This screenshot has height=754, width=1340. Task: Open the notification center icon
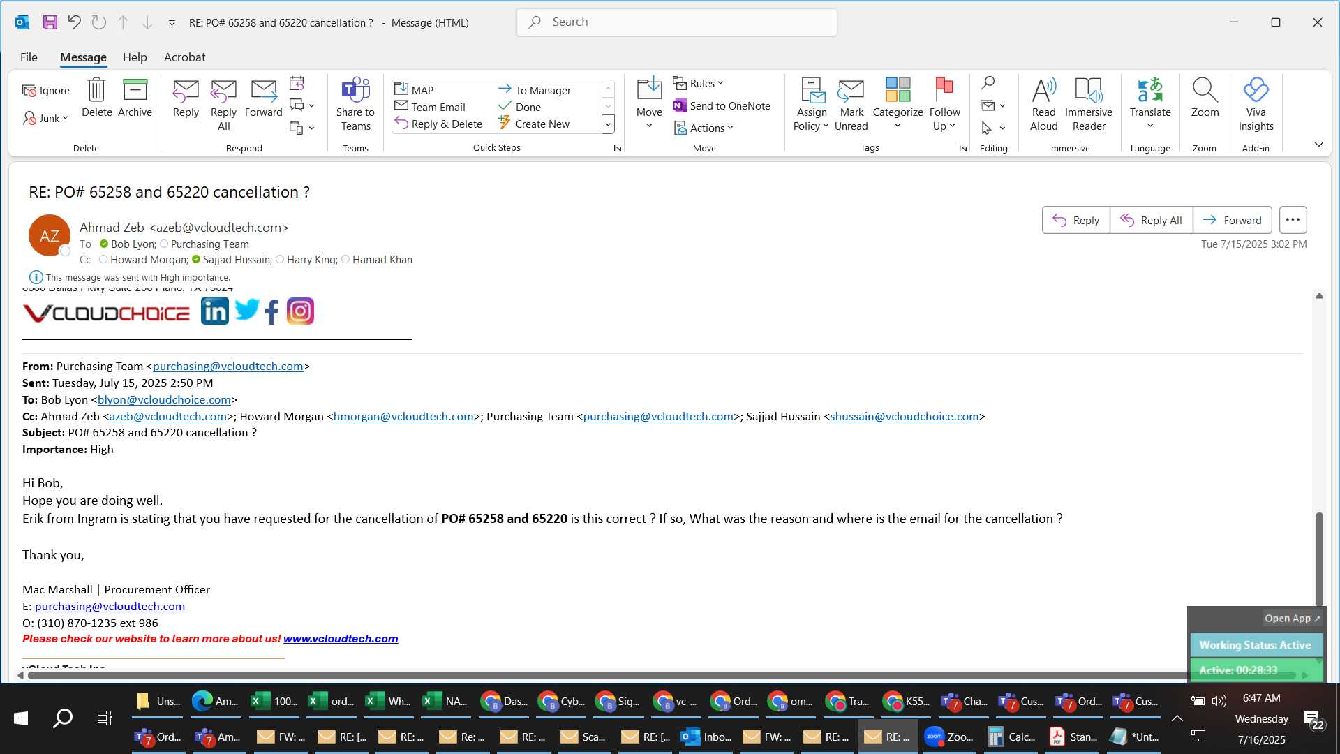point(1313,720)
